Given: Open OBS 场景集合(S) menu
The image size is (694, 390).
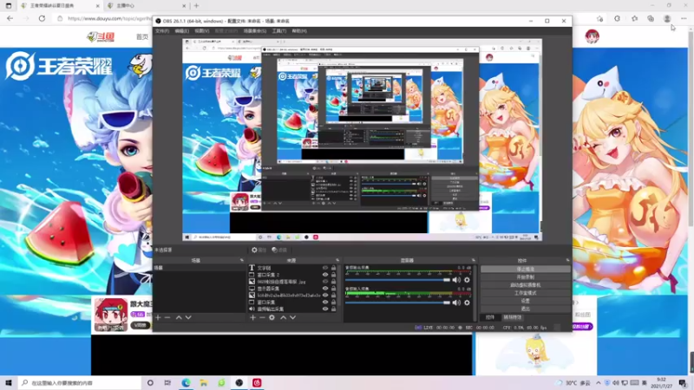Looking at the screenshot, I should (x=255, y=31).
